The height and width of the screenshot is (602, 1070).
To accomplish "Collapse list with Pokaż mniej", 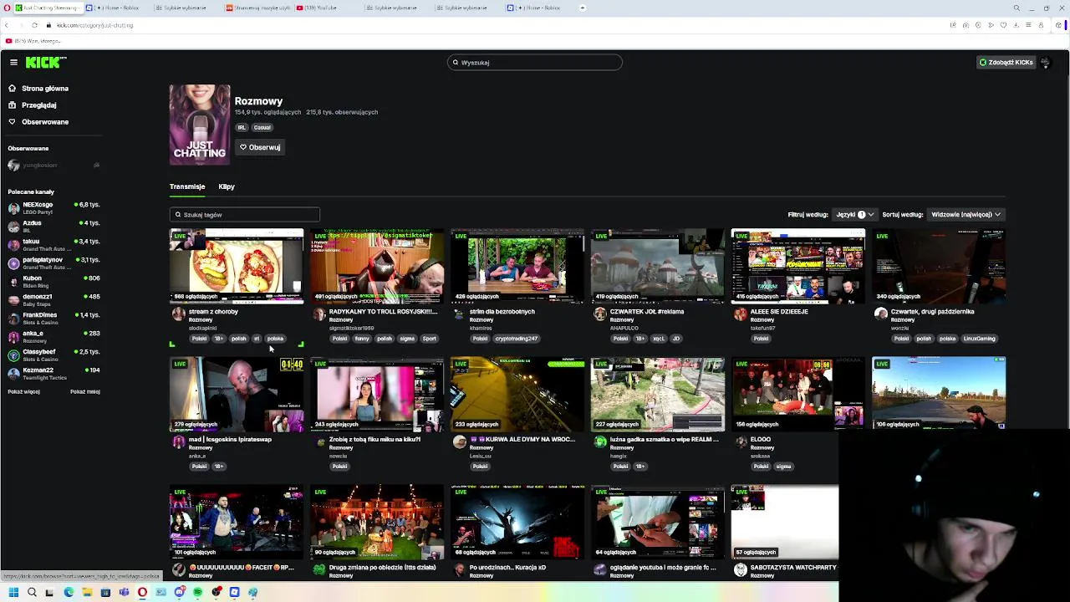I will [x=84, y=391].
